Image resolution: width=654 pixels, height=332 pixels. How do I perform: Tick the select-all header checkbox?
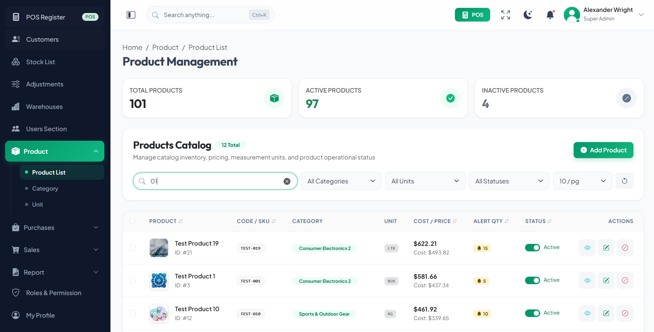pos(133,221)
